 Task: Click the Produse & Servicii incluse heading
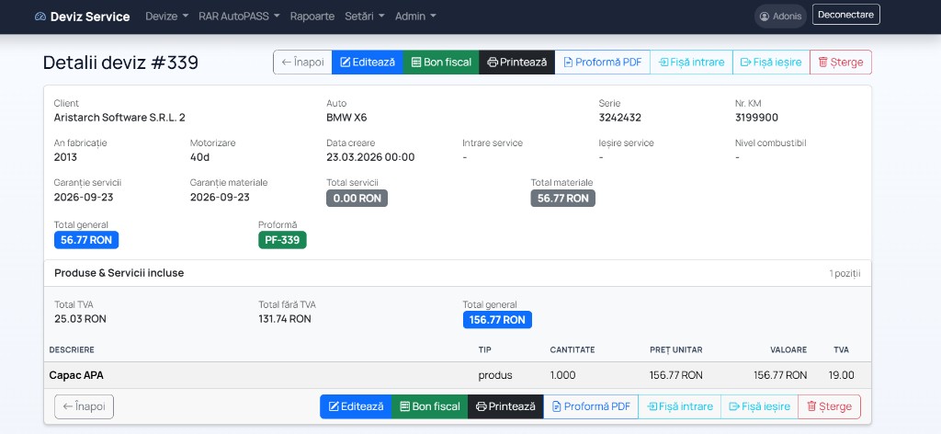pyautogui.click(x=119, y=272)
